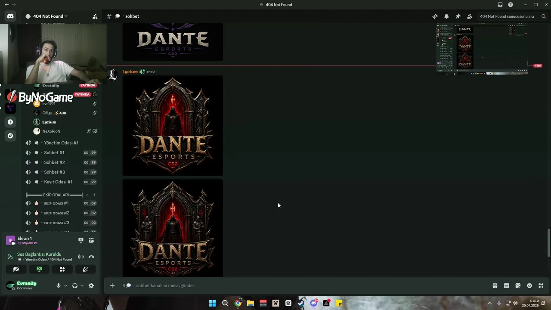Open the emoji picker
This screenshot has width=551, height=310.
tap(529, 285)
